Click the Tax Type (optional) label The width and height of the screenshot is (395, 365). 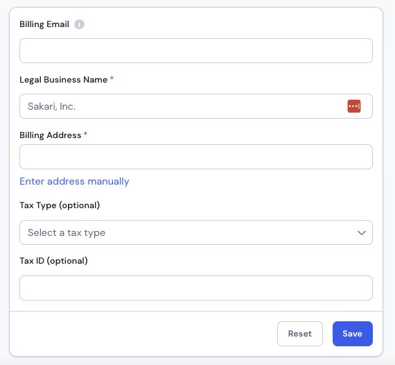pyautogui.click(x=60, y=205)
